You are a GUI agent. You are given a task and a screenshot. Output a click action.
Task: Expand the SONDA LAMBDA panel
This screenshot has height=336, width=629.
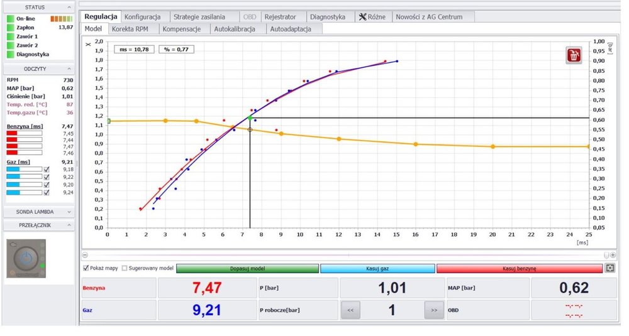68,212
